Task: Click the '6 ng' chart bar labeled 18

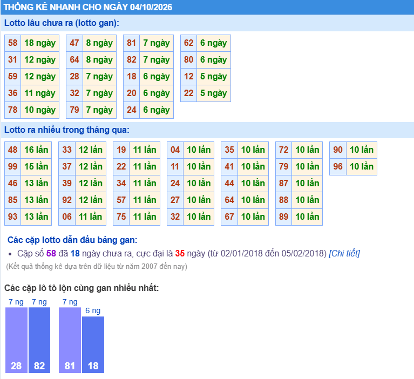Action: 93,344
